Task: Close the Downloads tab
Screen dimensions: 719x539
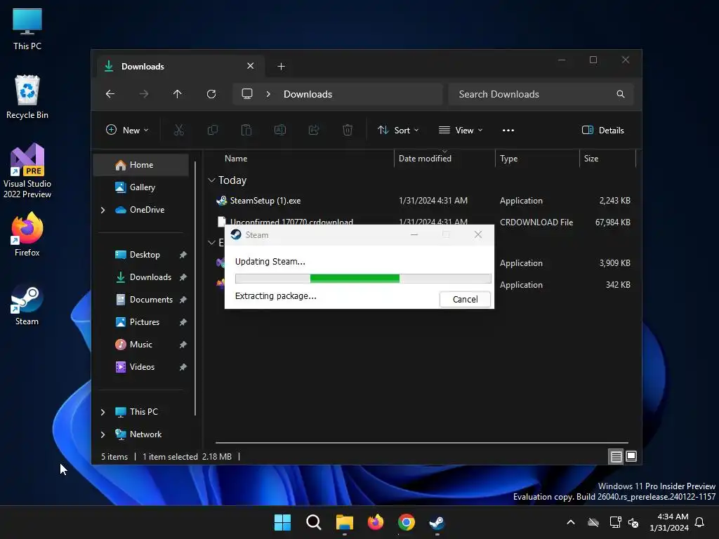Action: [251, 66]
